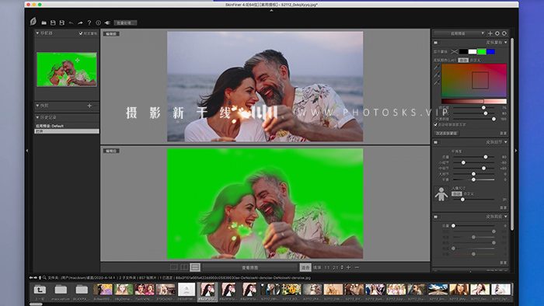Image resolution: width=544 pixels, height=306 pixels.
Task: Select auto portrait size button
Action: coord(457,193)
